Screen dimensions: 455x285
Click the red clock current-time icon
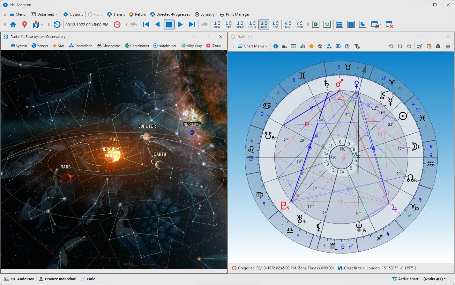click(117, 25)
